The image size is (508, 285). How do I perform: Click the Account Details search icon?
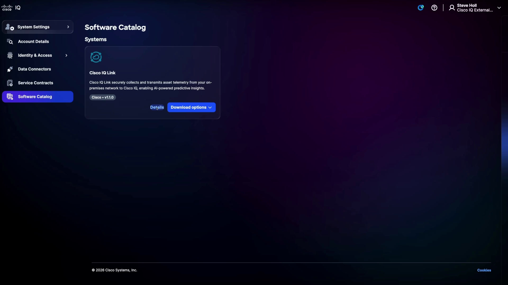[x=10, y=41]
